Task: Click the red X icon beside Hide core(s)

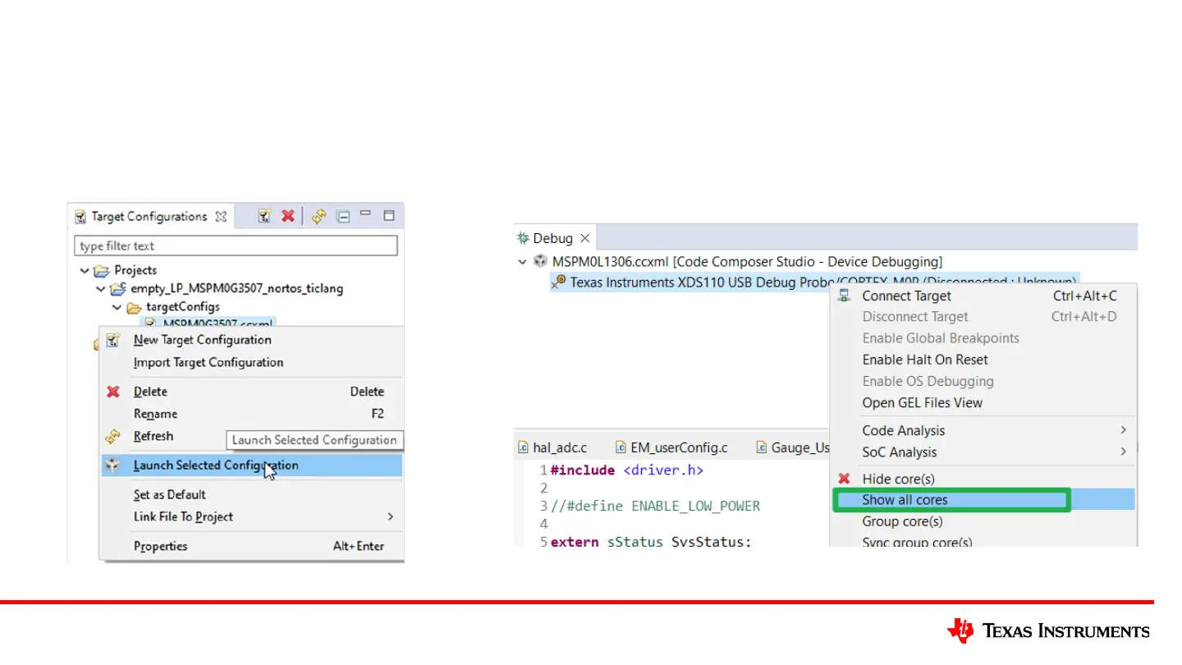Action: coord(844,479)
